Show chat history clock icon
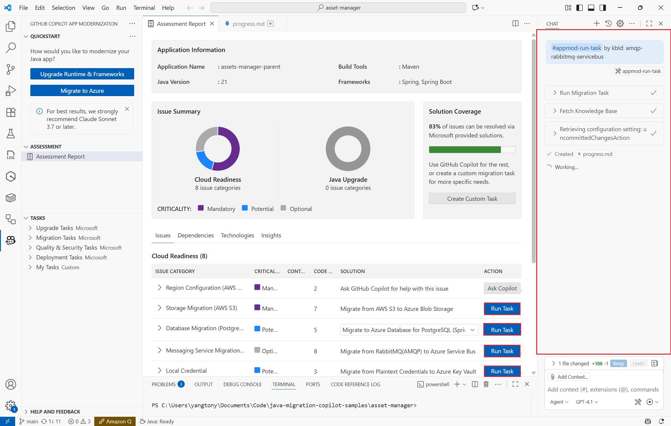This screenshot has height=426, width=671. [x=608, y=24]
